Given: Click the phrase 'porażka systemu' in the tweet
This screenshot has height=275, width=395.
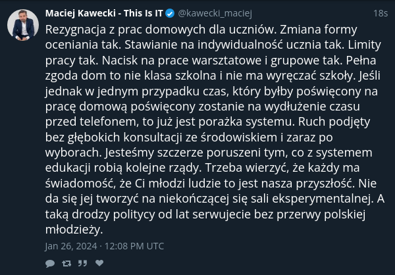Looking at the screenshot, I should pyautogui.click(x=246, y=122).
